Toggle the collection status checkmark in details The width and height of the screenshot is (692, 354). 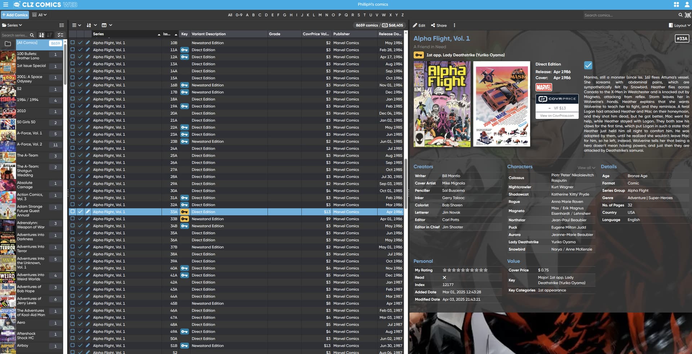(x=588, y=65)
